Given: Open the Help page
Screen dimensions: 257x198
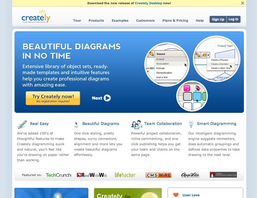Looking at the screenshot, I should coord(200,20).
